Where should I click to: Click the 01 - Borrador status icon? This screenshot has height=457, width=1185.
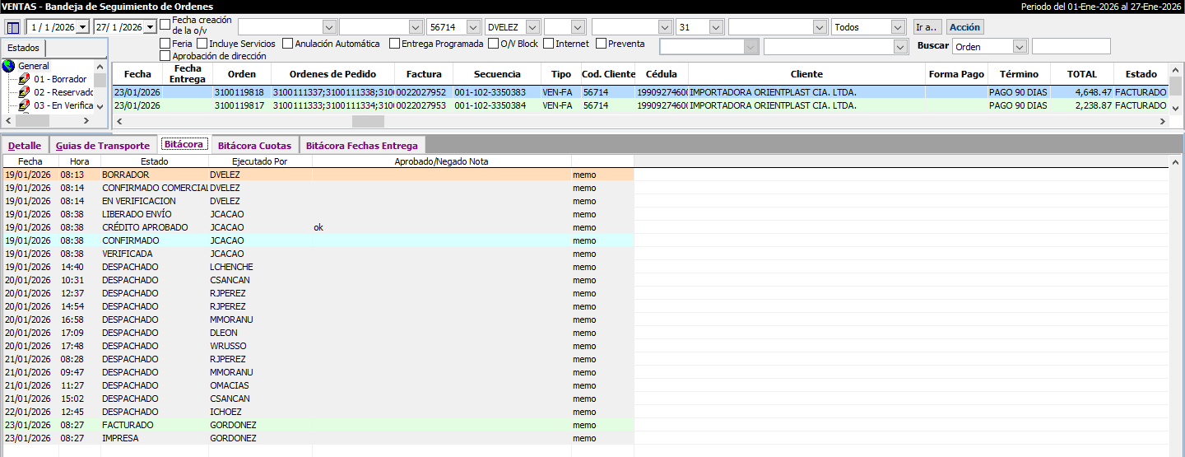tap(24, 80)
